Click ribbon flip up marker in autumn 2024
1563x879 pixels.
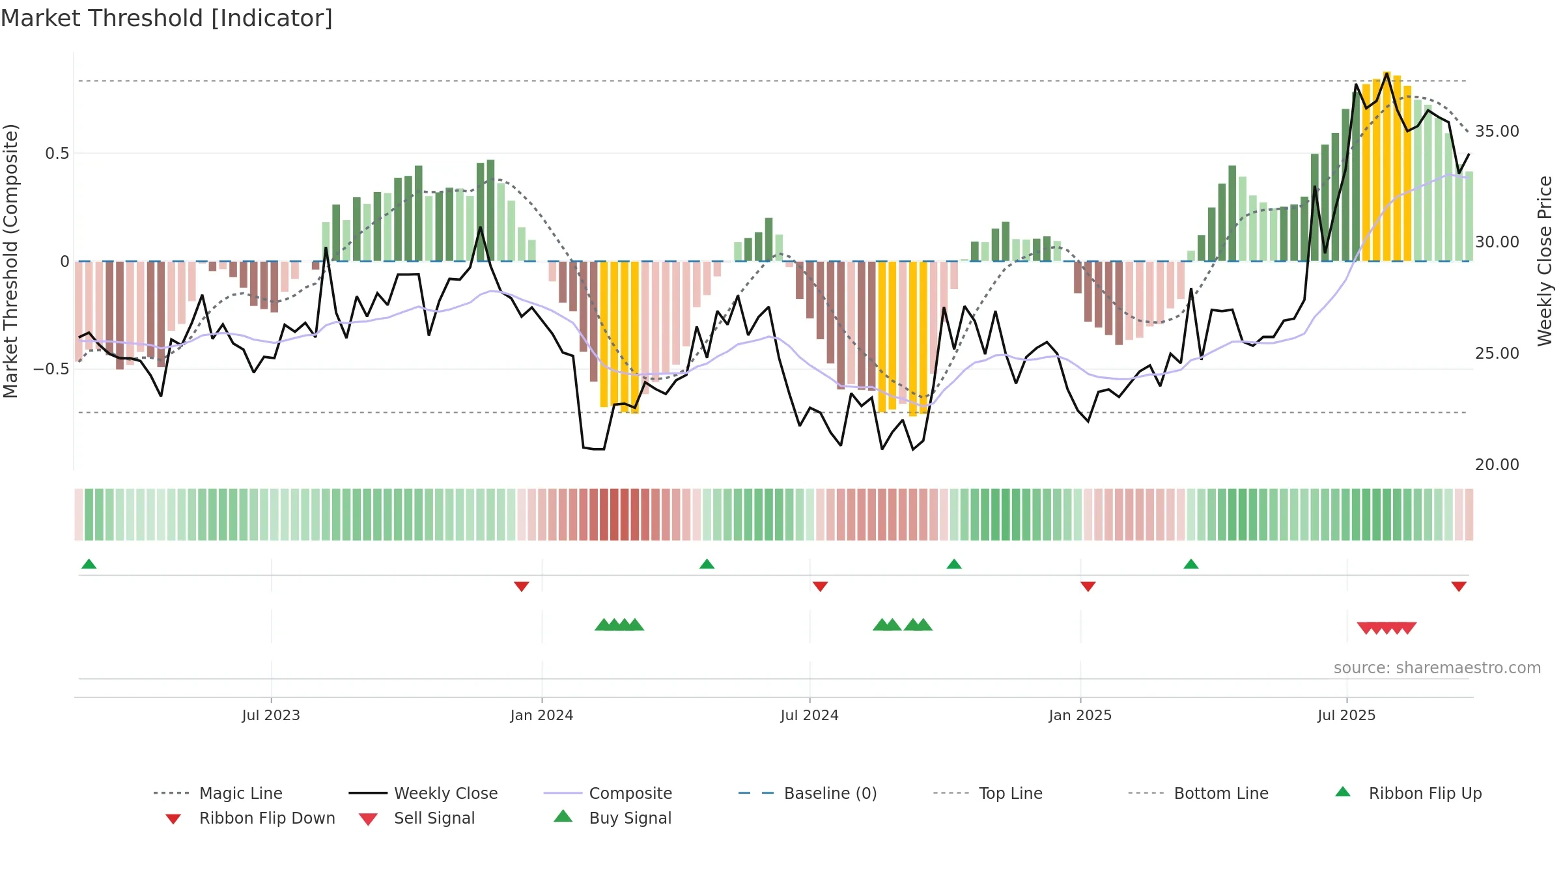(954, 564)
